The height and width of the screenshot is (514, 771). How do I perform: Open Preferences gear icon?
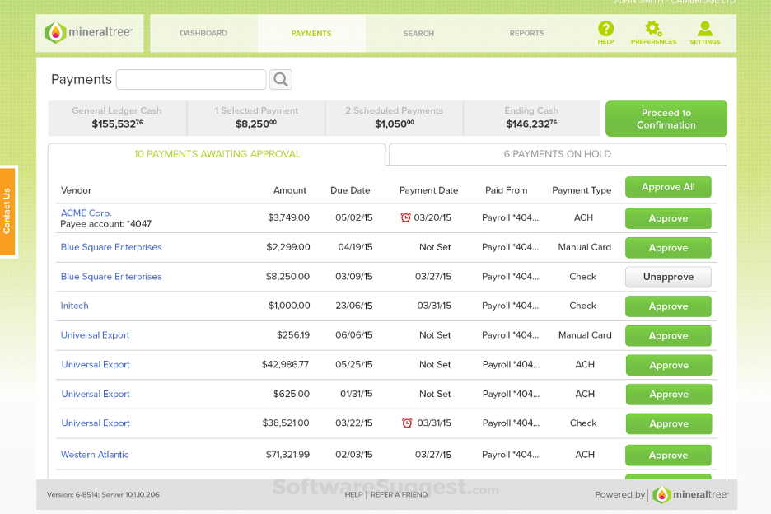653,32
